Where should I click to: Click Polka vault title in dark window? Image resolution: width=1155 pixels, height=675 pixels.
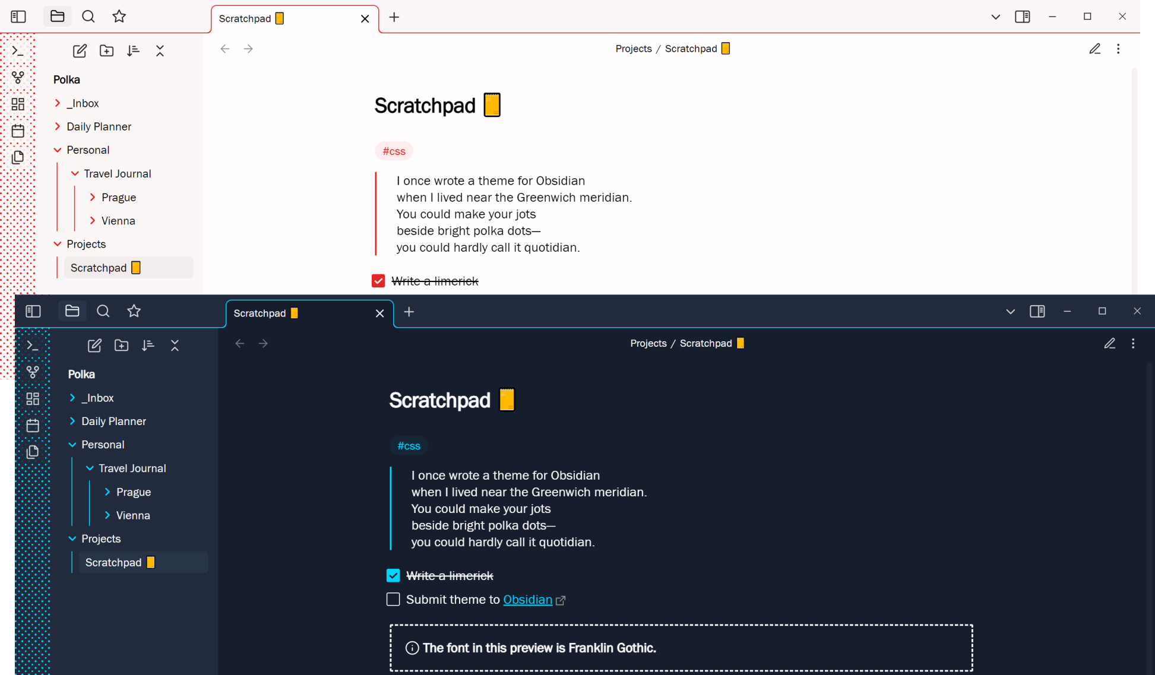81,374
